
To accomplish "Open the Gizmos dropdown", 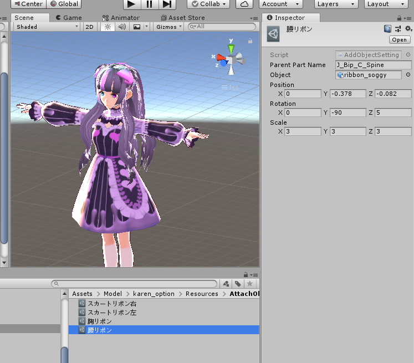I will tap(168, 27).
